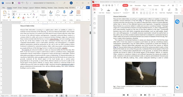Image resolution: width=183 pixels, height=97 pixels.
Task: Open the Styles gallery in Word
Action: (51, 14)
